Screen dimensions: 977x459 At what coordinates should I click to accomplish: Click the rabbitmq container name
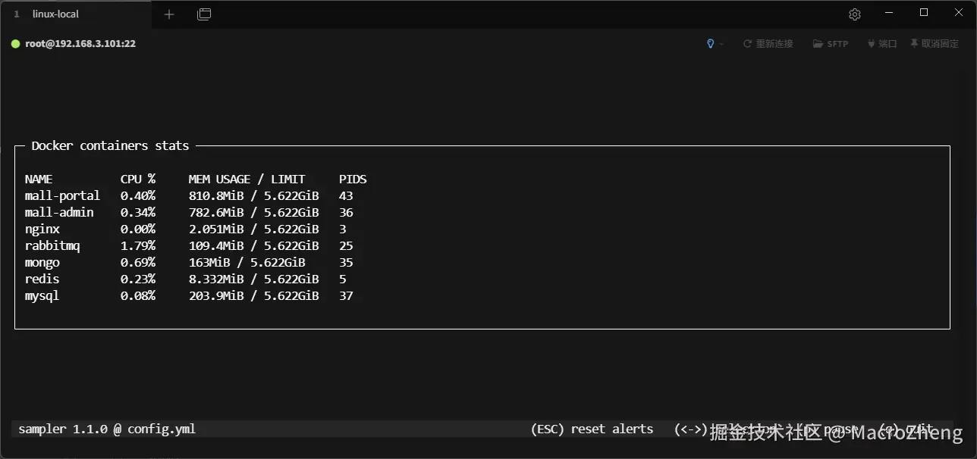point(52,245)
